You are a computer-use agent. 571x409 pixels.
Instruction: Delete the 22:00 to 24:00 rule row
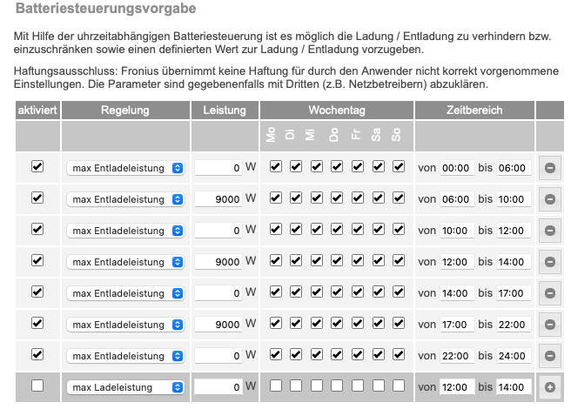click(x=549, y=356)
